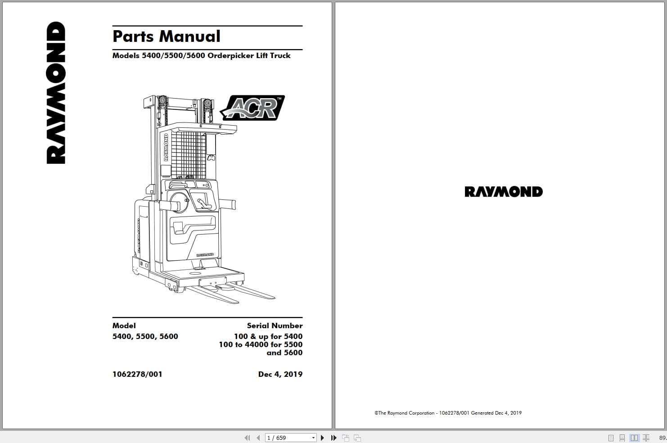
Task: Click the Models 5400/5500/5600 Orderpicker Lift Truck subtitle
Action: click(201, 56)
